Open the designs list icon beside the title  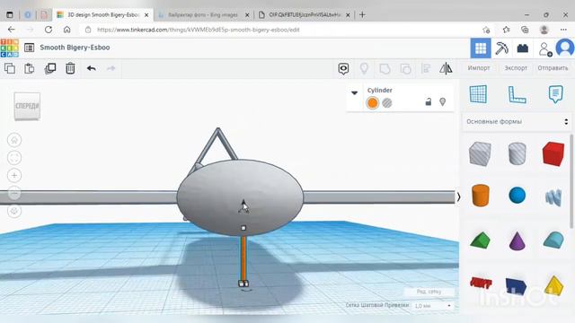29,48
